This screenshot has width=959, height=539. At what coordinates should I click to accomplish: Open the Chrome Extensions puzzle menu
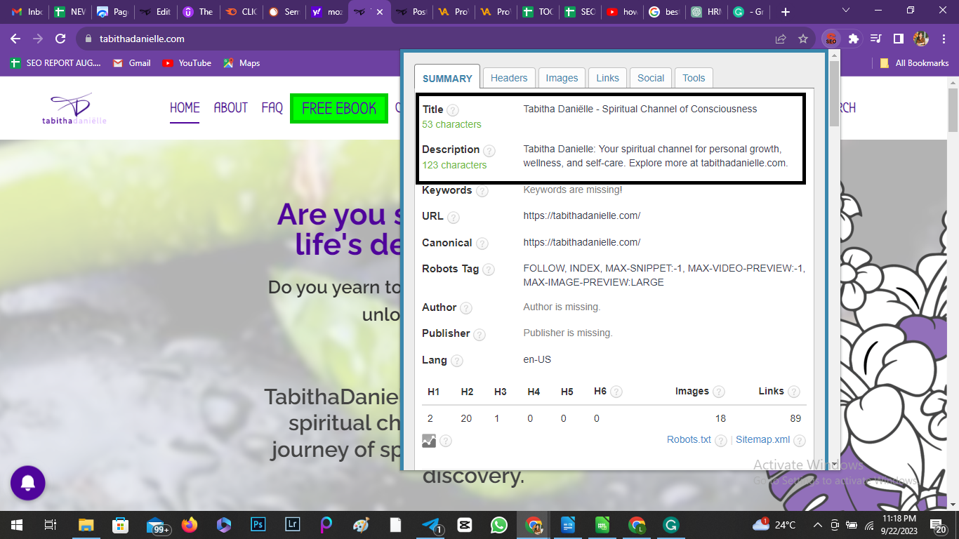[854, 39]
